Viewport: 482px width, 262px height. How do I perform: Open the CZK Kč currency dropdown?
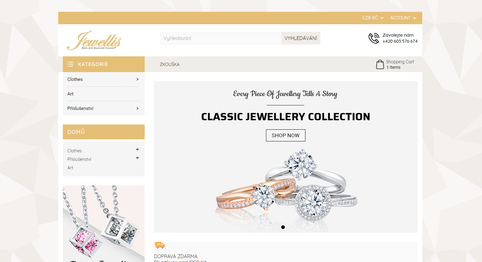pos(373,18)
